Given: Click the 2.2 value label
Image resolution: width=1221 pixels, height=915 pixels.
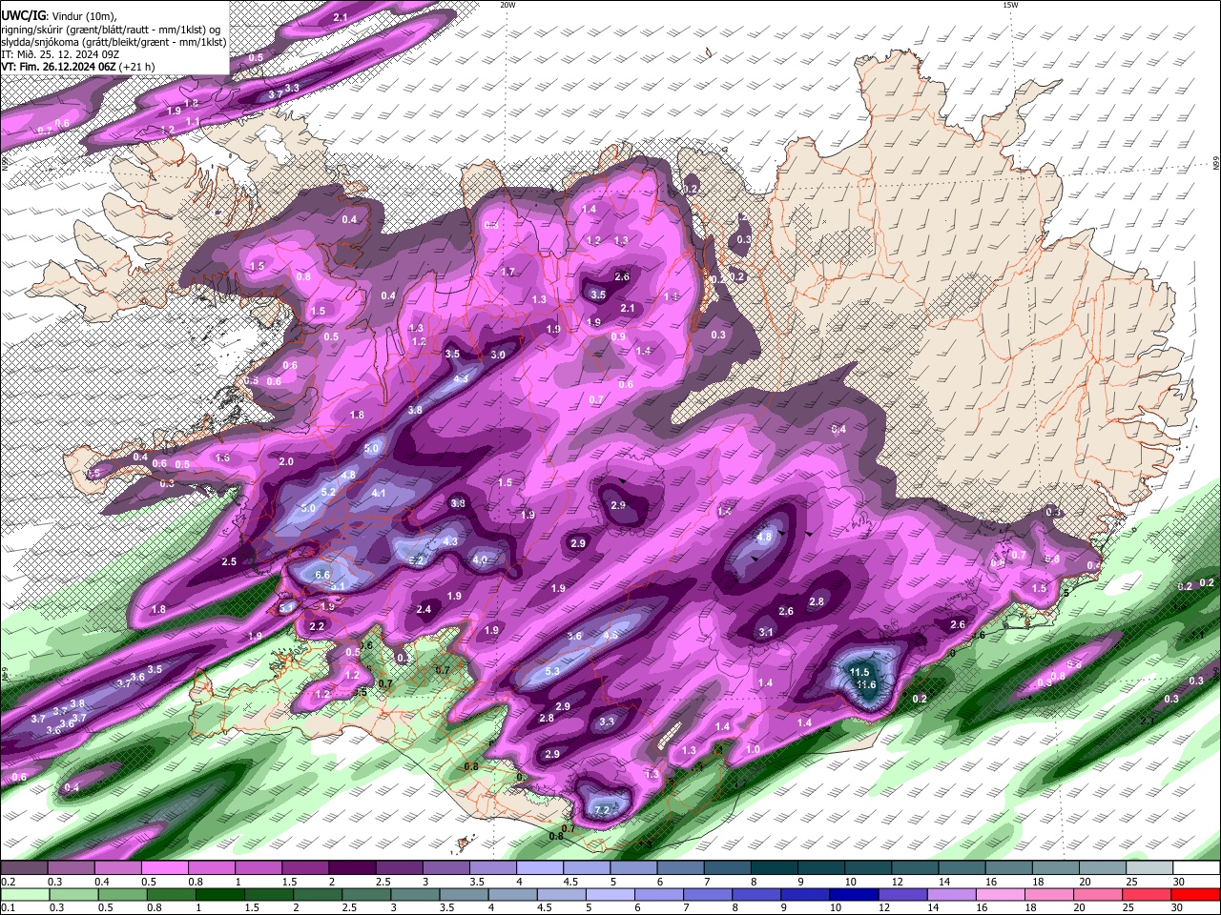Looking at the screenshot, I should point(318,626).
